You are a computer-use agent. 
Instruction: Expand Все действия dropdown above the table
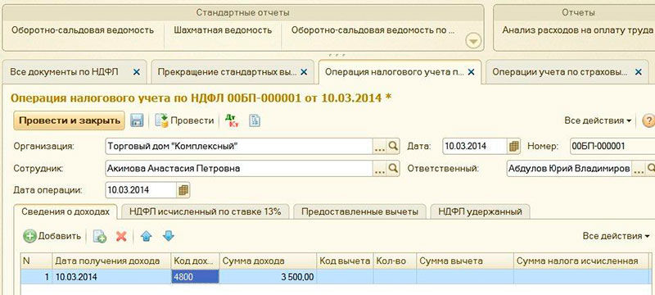(617, 236)
